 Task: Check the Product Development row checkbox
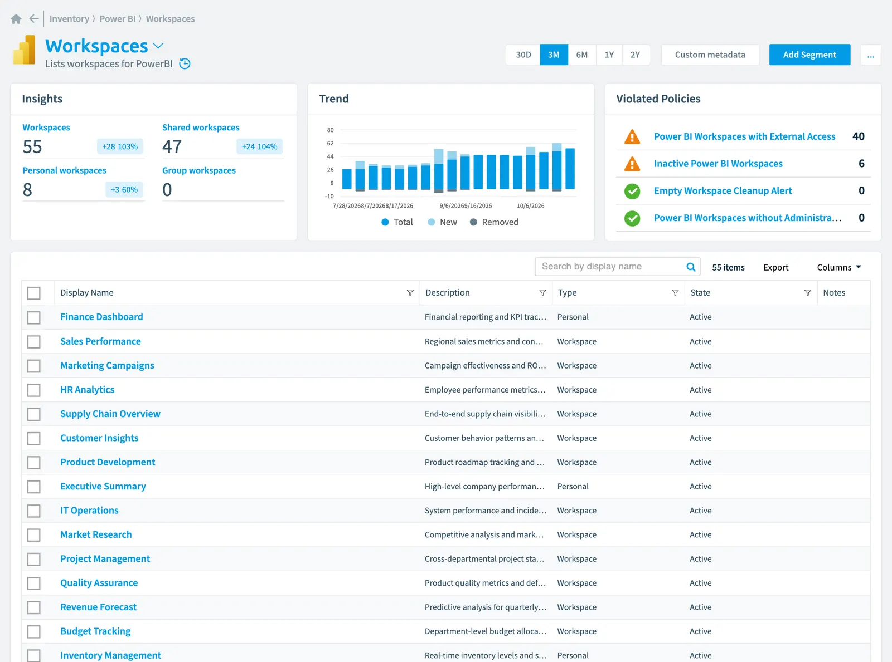tap(34, 462)
